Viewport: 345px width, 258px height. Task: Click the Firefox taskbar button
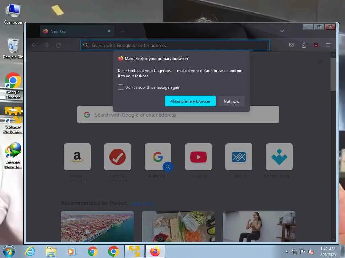click(155, 251)
